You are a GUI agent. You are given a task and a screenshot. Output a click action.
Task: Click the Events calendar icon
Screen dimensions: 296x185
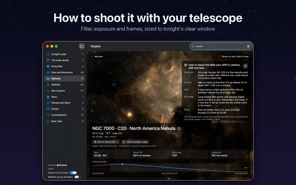(48, 109)
